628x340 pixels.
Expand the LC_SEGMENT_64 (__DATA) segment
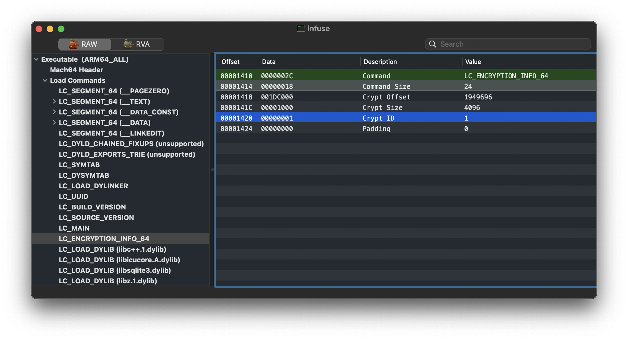(54, 122)
